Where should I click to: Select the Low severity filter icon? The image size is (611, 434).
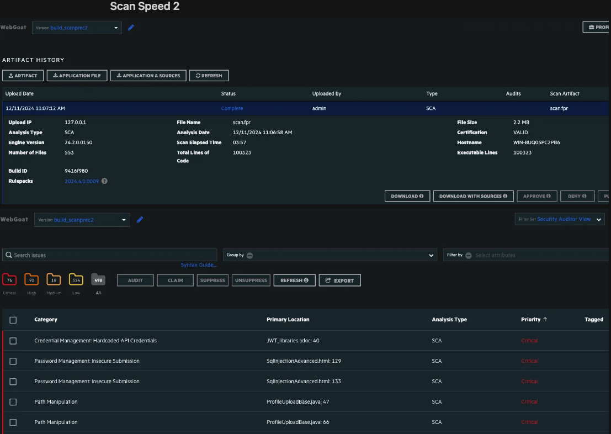76,280
